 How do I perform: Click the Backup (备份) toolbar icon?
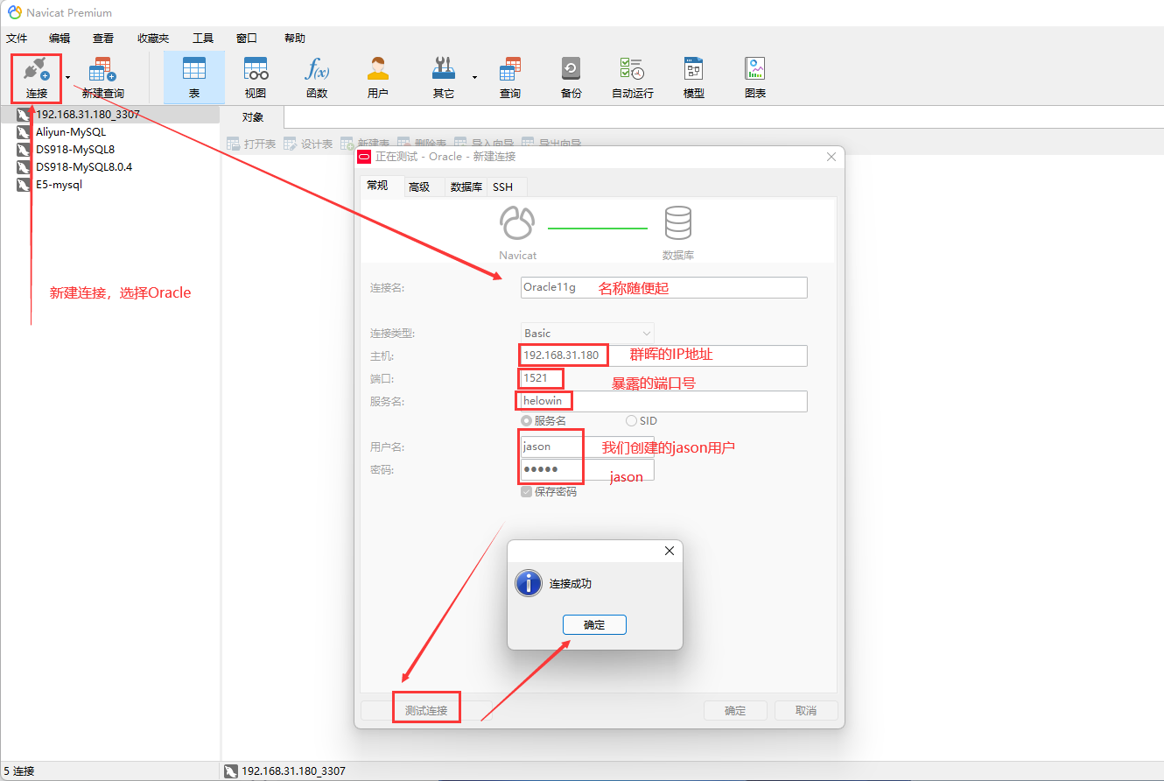point(571,70)
